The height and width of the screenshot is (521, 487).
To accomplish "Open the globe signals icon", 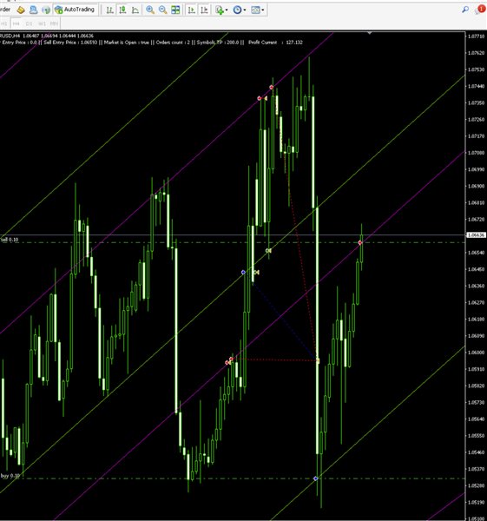I will coord(46,10).
